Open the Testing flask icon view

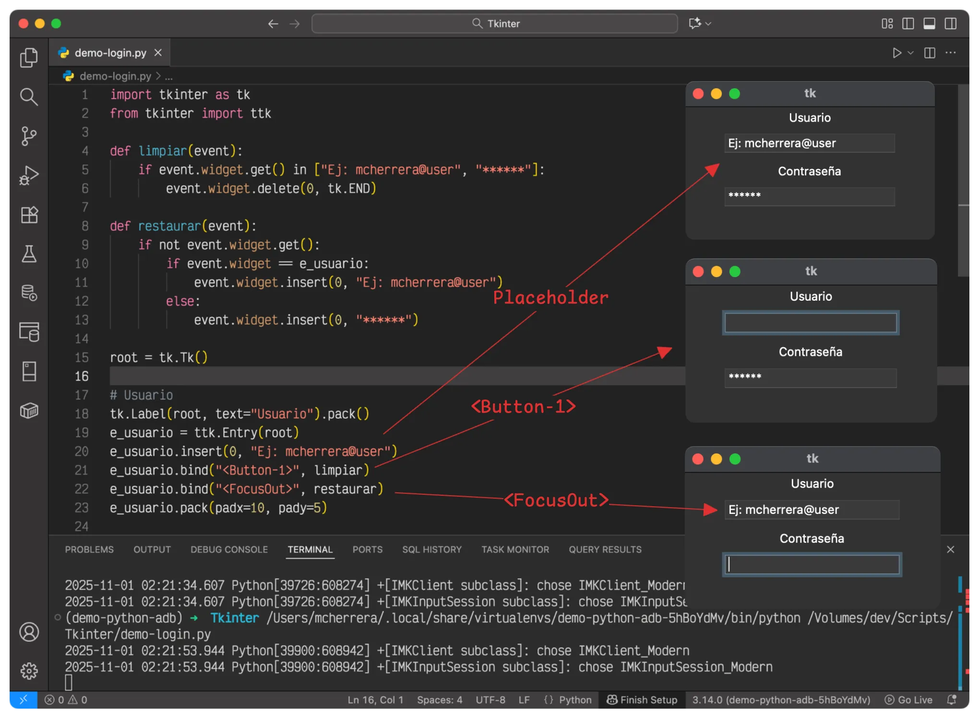tap(29, 254)
